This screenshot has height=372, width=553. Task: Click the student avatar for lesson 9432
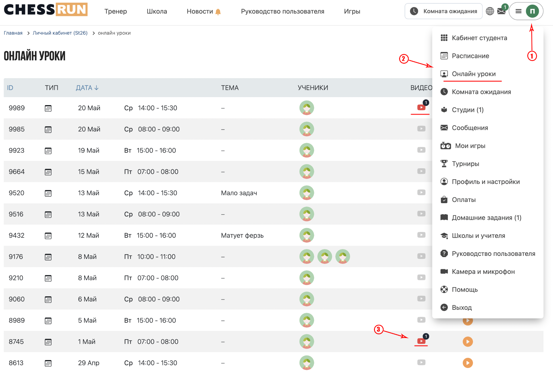307,235
